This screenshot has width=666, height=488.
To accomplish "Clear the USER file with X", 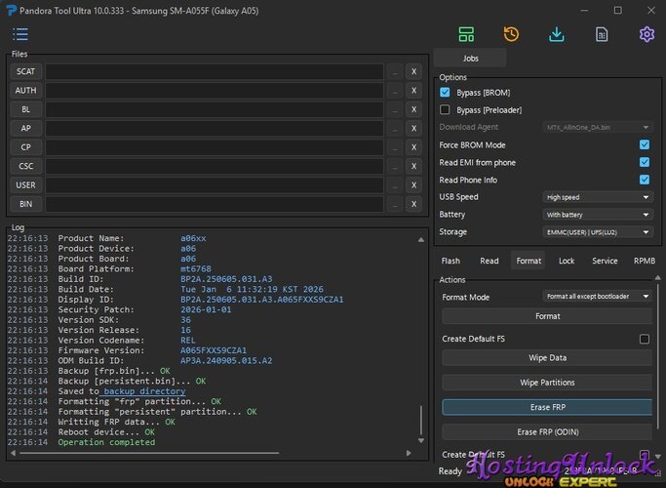I will click(x=413, y=185).
